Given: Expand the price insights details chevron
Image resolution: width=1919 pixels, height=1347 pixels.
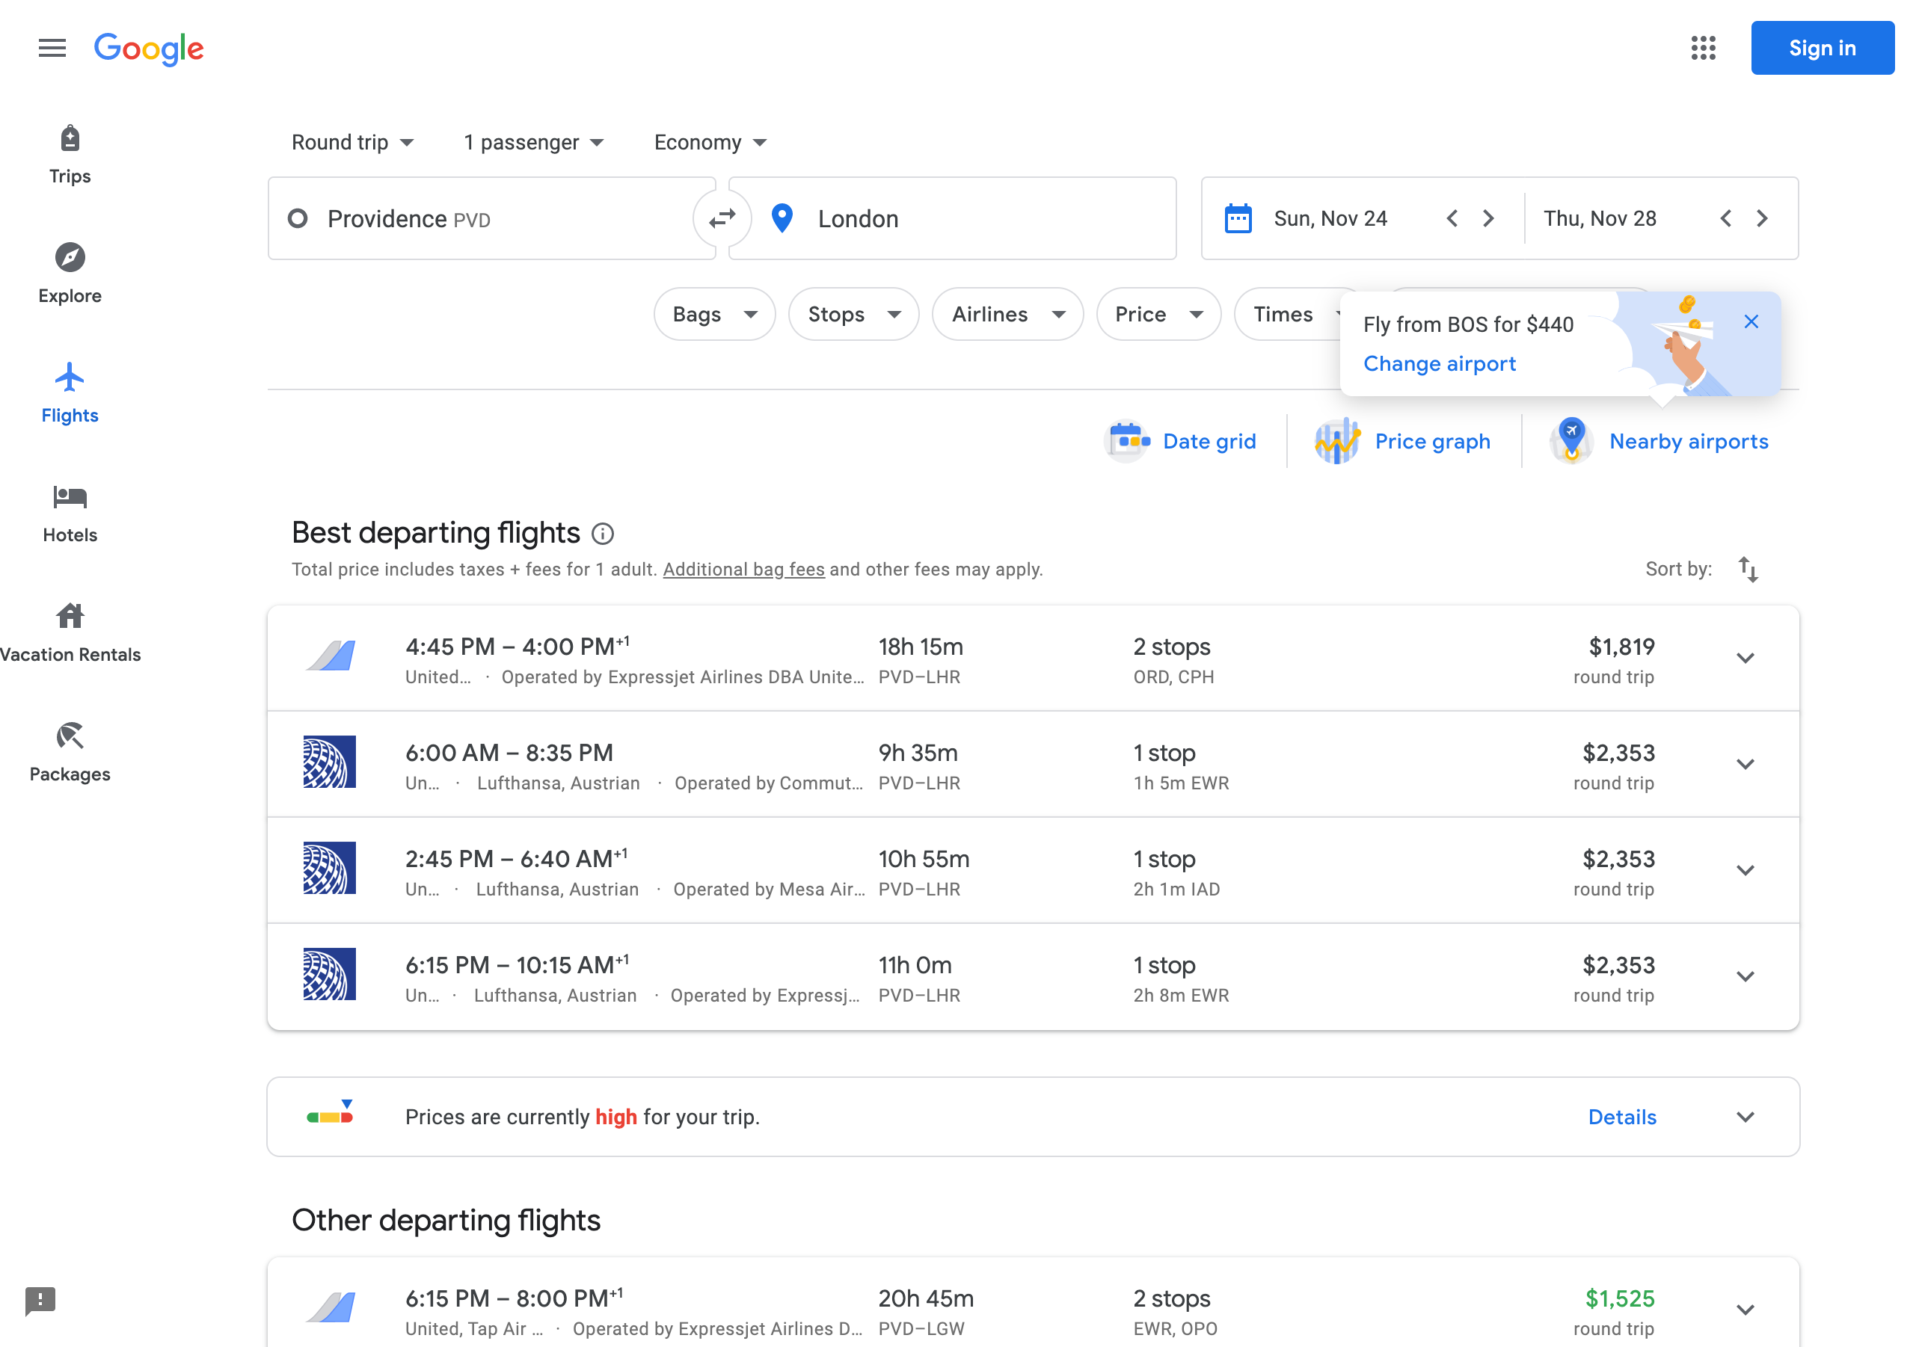Looking at the screenshot, I should (x=1745, y=1118).
